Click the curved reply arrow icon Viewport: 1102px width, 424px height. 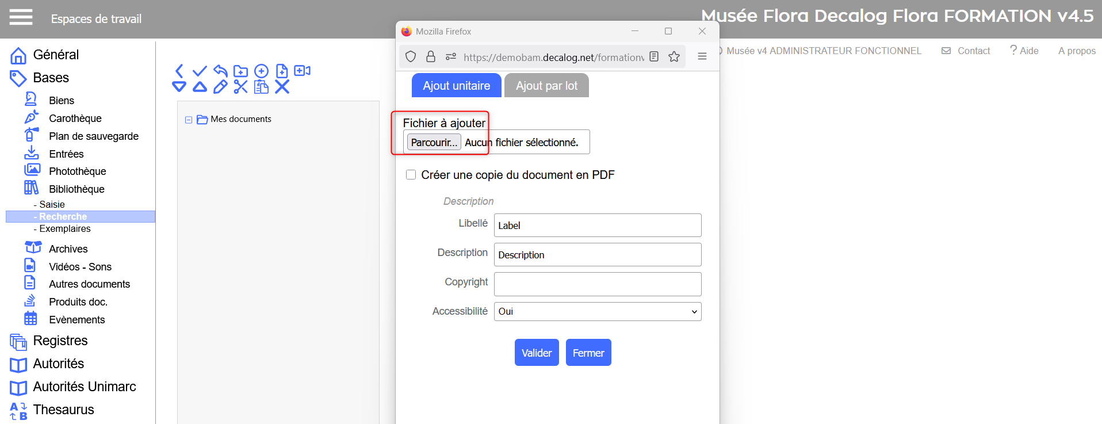(x=220, y=71)
